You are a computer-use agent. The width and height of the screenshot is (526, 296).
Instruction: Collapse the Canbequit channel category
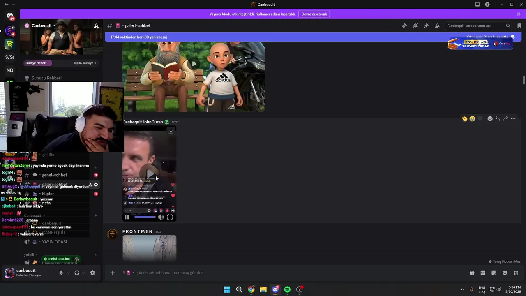click(35, 215)
